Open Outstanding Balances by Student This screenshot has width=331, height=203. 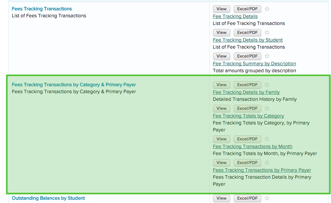48,198
